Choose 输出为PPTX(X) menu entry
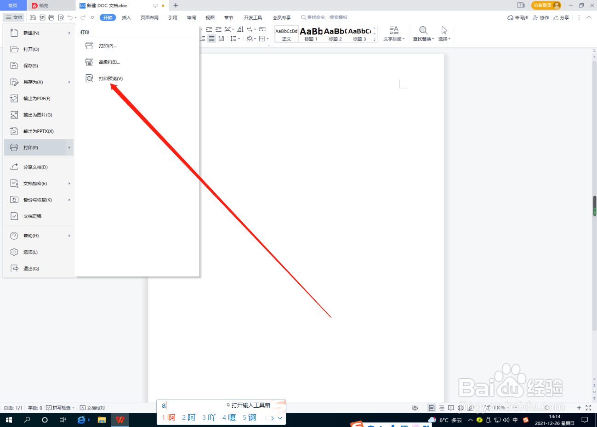 coord(39,131)
